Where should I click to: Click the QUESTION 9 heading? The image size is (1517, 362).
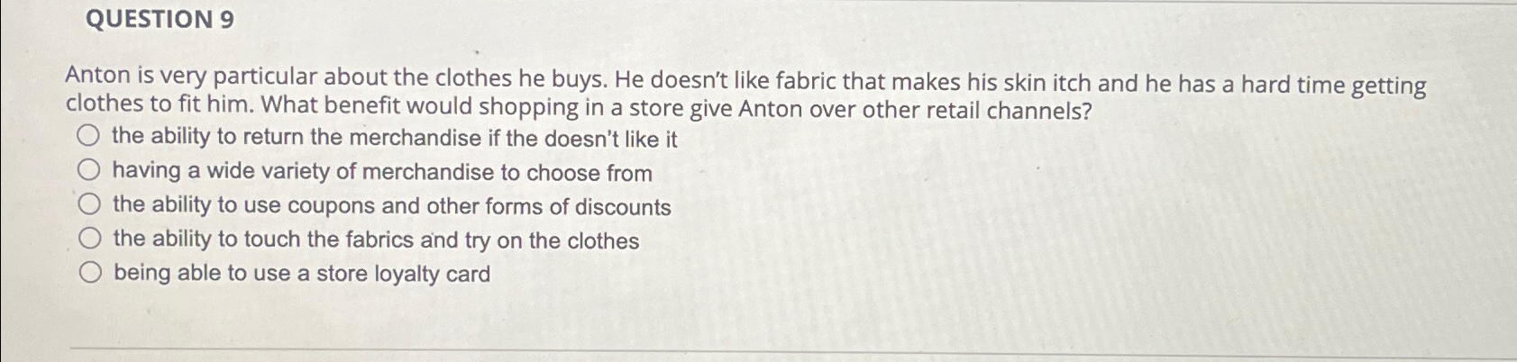point(160,20)
